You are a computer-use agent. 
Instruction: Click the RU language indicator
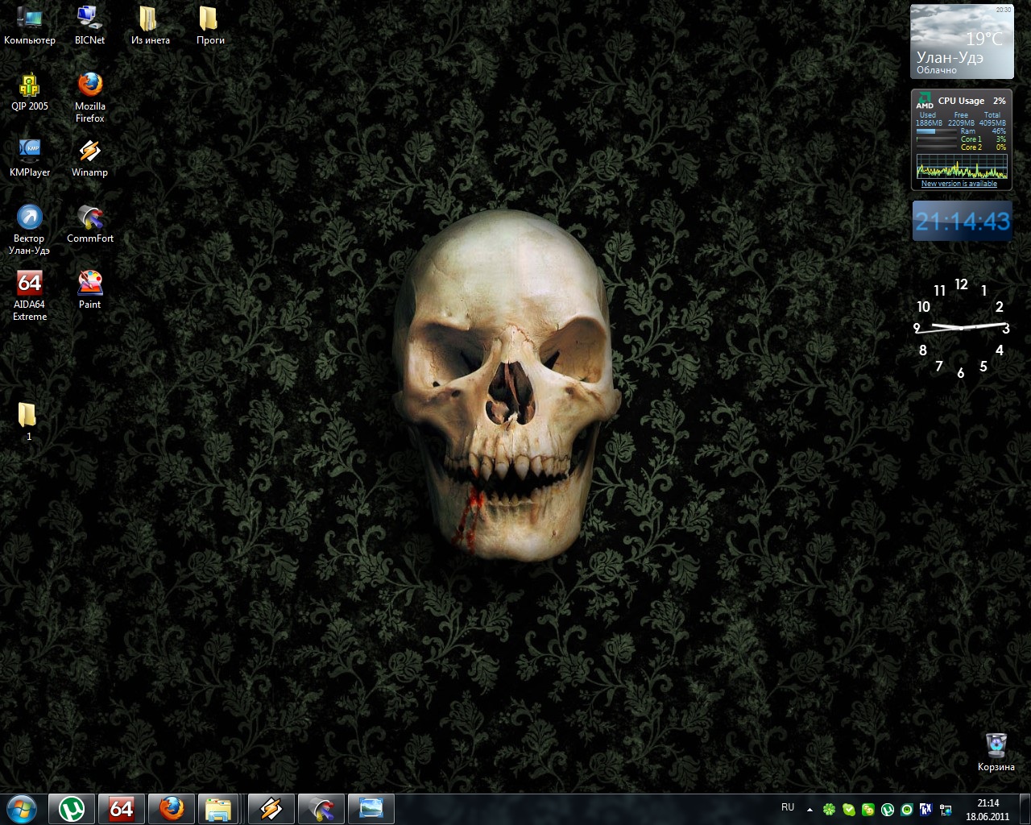pos(788,807)
